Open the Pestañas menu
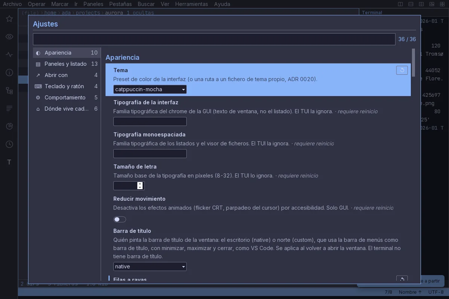This screenshot has width=449, height=299. [x=120, y=4]
